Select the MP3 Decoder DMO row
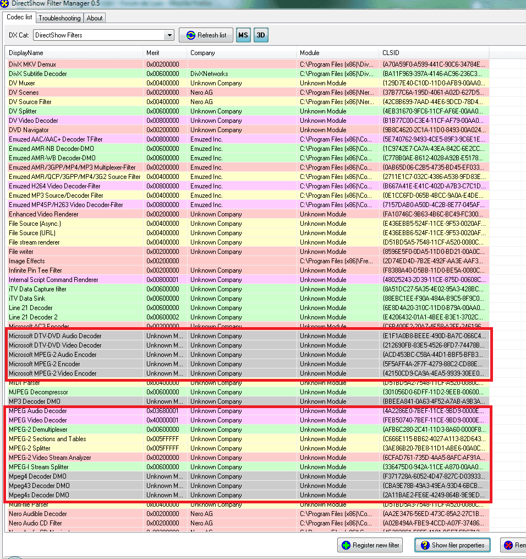526x559 pixels. [x=248, y=401]
